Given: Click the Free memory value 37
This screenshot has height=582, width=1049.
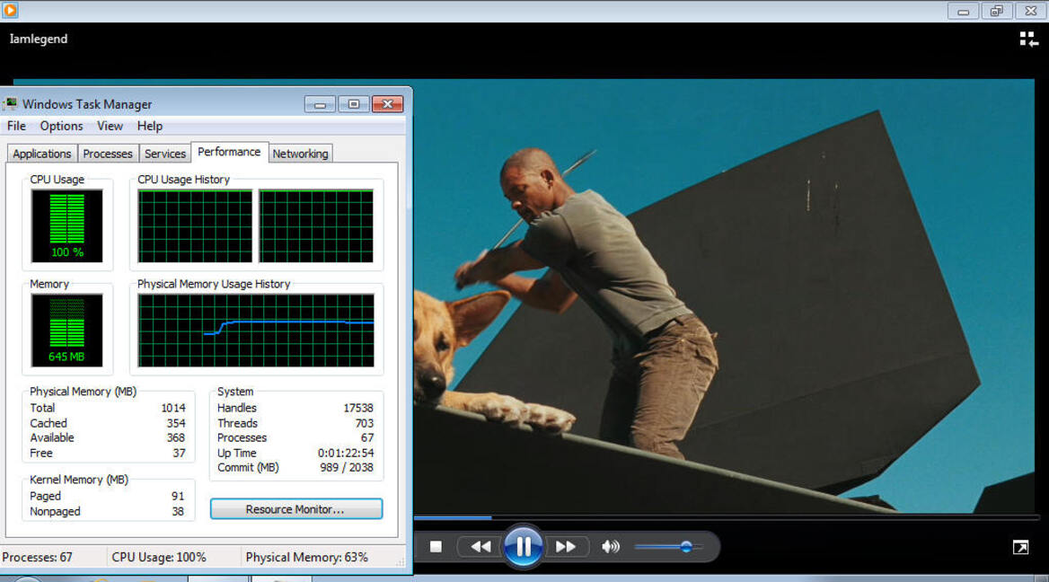Looking at the screenshot, I should (179, 453).
